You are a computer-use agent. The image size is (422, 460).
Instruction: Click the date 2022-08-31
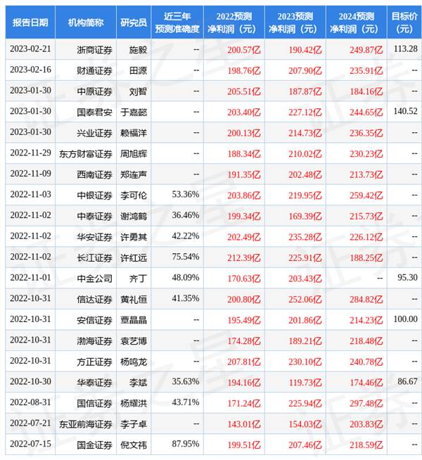coord(30,402)
